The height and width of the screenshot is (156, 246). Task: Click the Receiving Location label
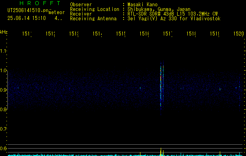click(95, 9)
